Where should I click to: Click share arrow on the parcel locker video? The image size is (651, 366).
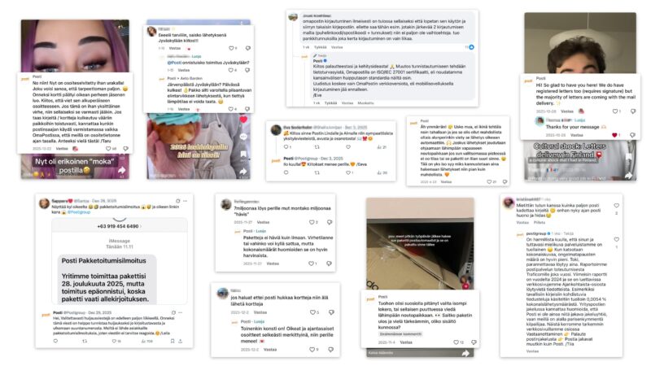466,353
